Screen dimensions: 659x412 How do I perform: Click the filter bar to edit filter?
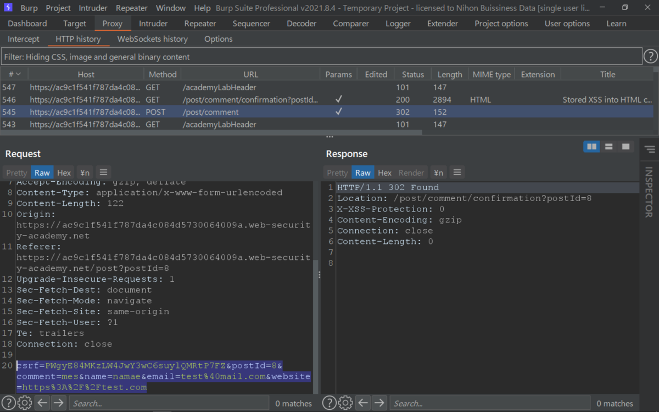[x=321, y=57]
